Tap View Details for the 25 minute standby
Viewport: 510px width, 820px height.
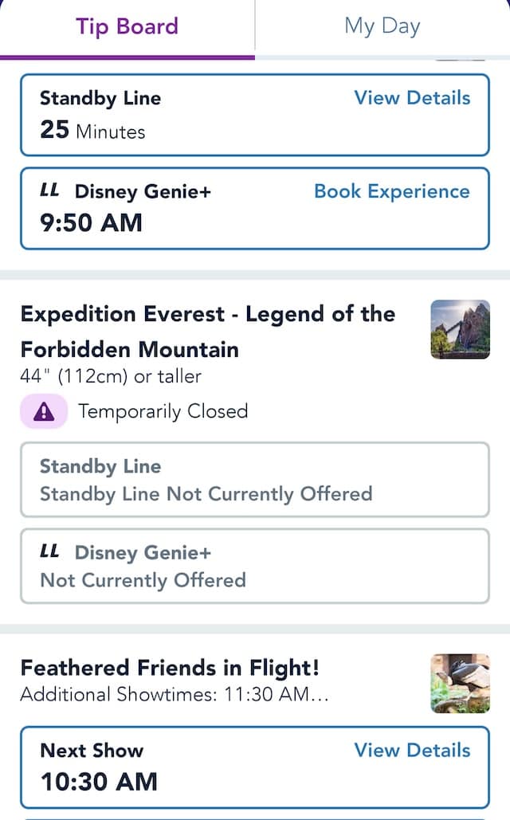point(412,98)
